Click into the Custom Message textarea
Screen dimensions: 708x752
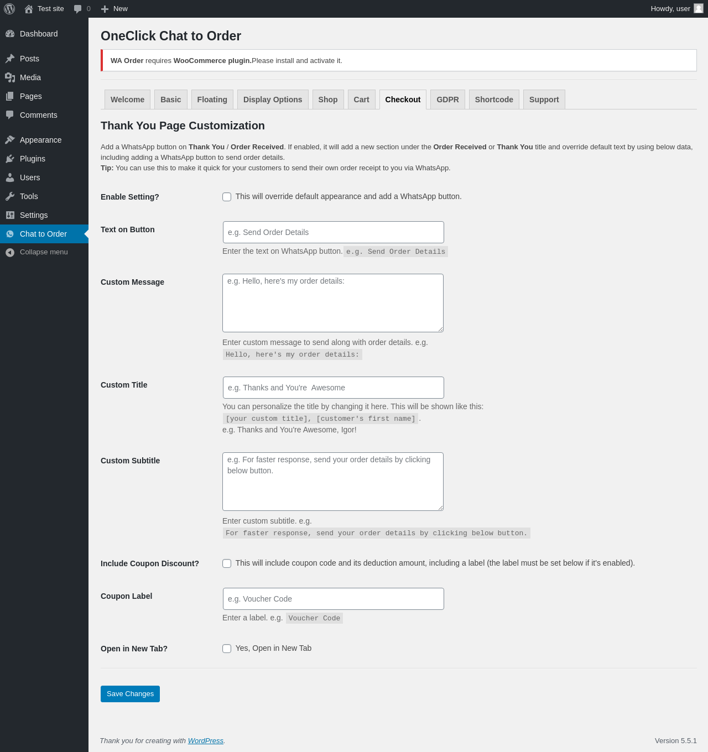tap(333, 303)
